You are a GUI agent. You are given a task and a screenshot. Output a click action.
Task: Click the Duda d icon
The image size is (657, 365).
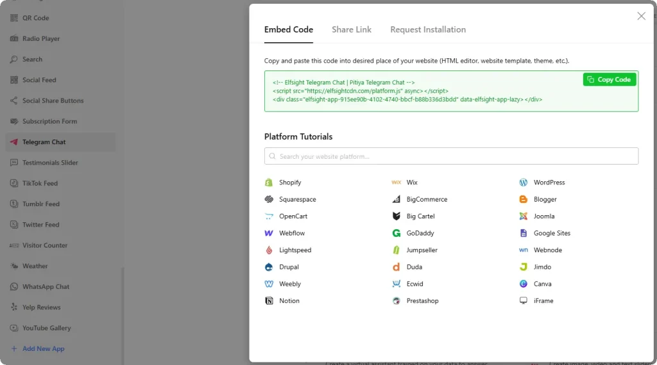[x=396, y=267]
